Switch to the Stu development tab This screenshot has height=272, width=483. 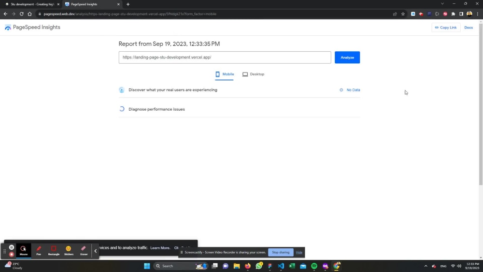pyautogui.click(x=31, y=4)
